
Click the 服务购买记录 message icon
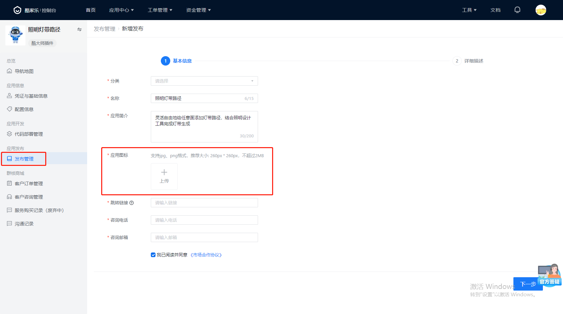pos(9,210)
